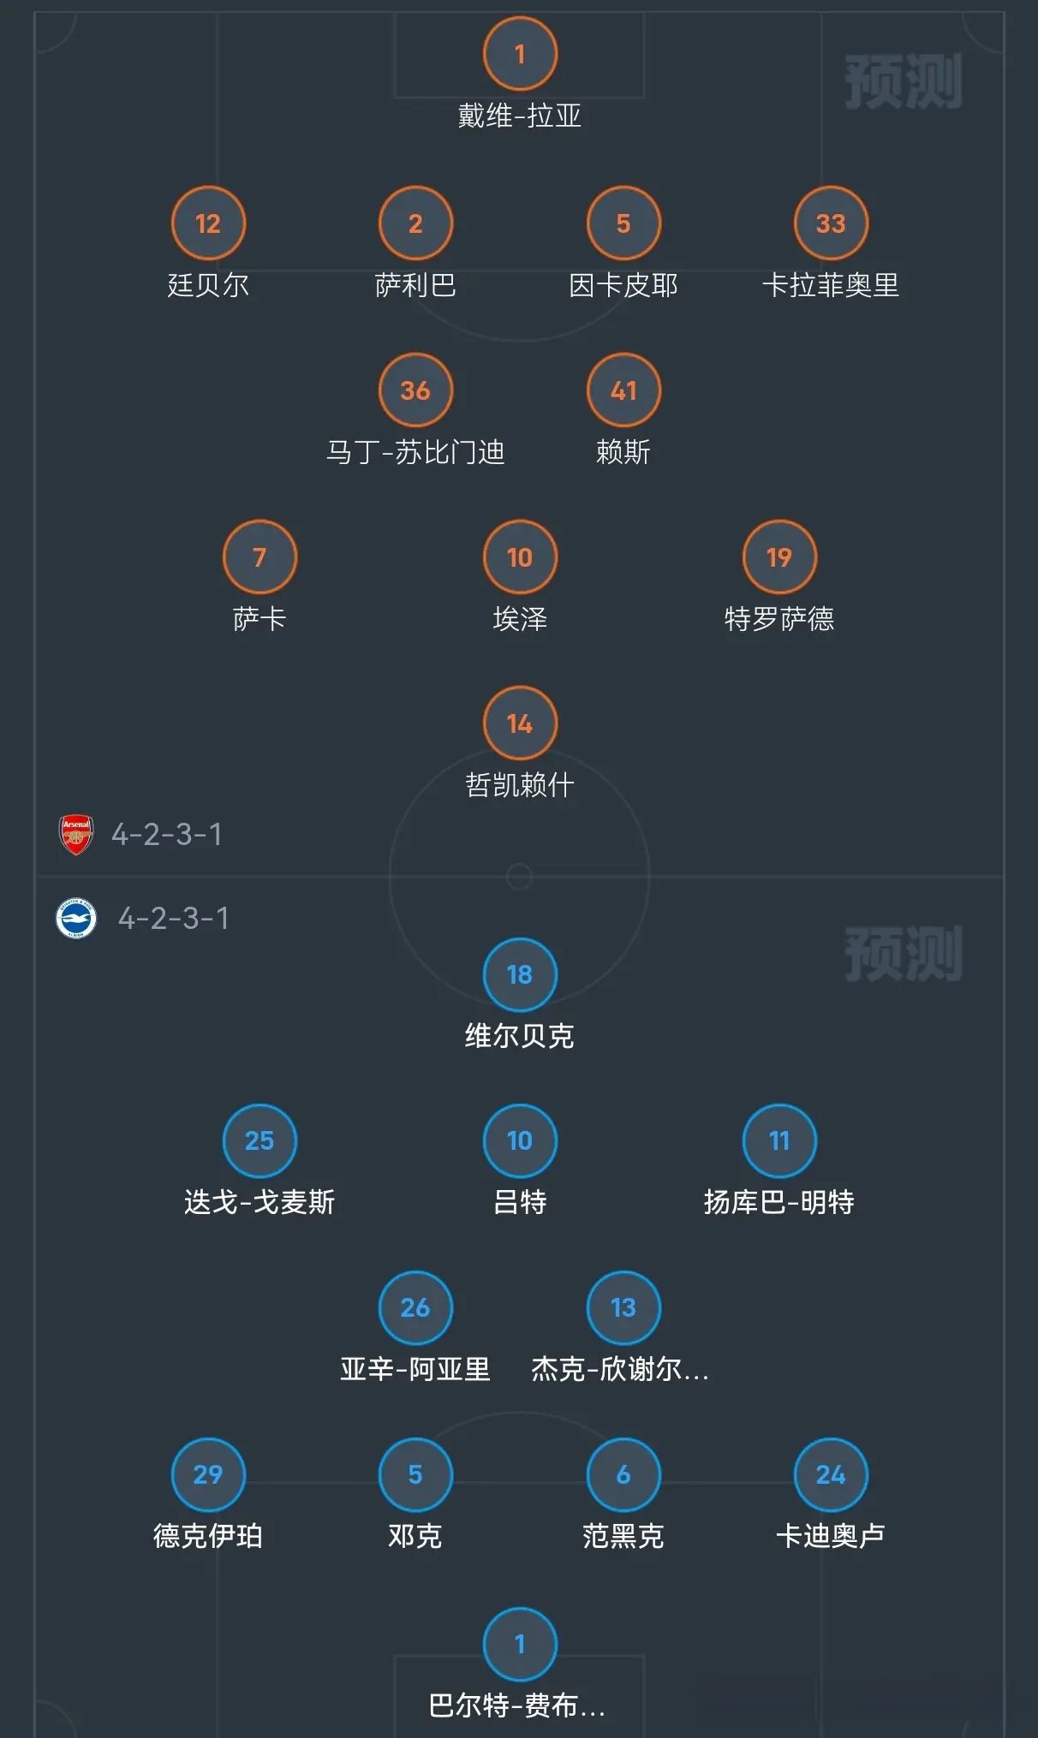The image size is (1038, 1738).
Task: Tap Arsenal number 7 萨卡 badge
Action: 259,557
